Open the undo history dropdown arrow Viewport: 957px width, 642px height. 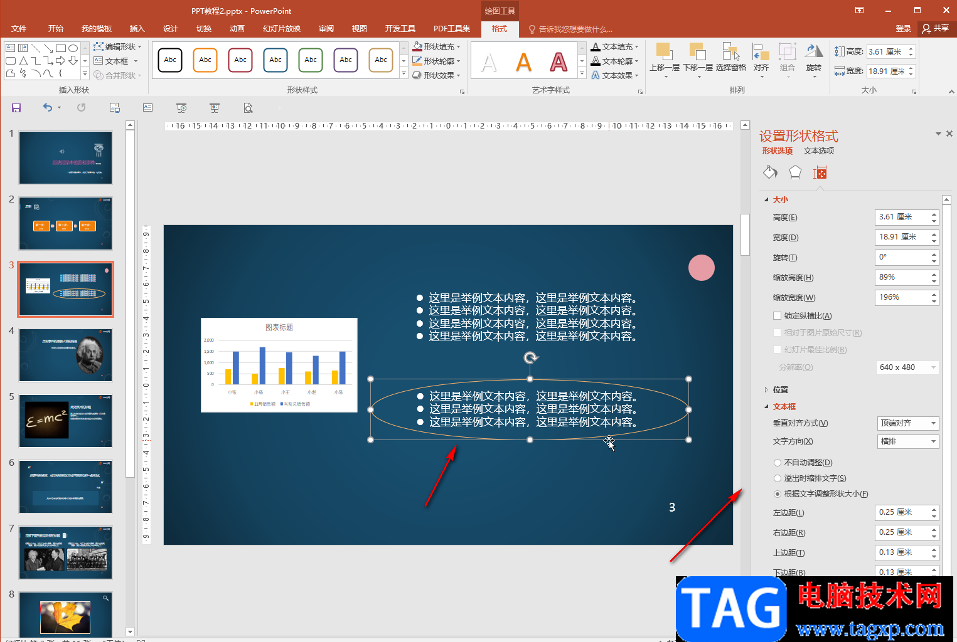[x=60, y=108]
